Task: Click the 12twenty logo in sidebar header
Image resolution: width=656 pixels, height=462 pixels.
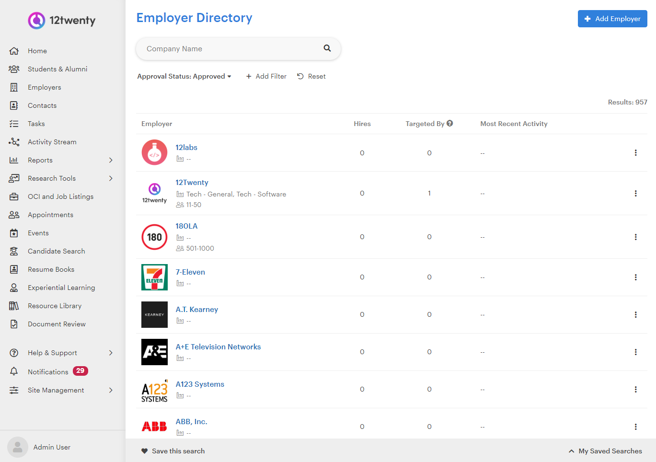Action: (x=62, y=21)
